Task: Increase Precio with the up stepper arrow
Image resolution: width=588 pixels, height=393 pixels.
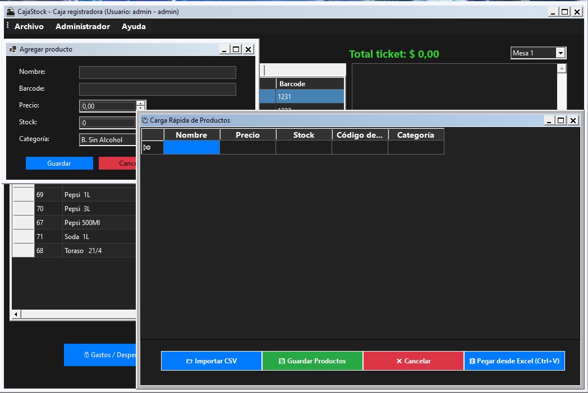Action: [140, 103]
